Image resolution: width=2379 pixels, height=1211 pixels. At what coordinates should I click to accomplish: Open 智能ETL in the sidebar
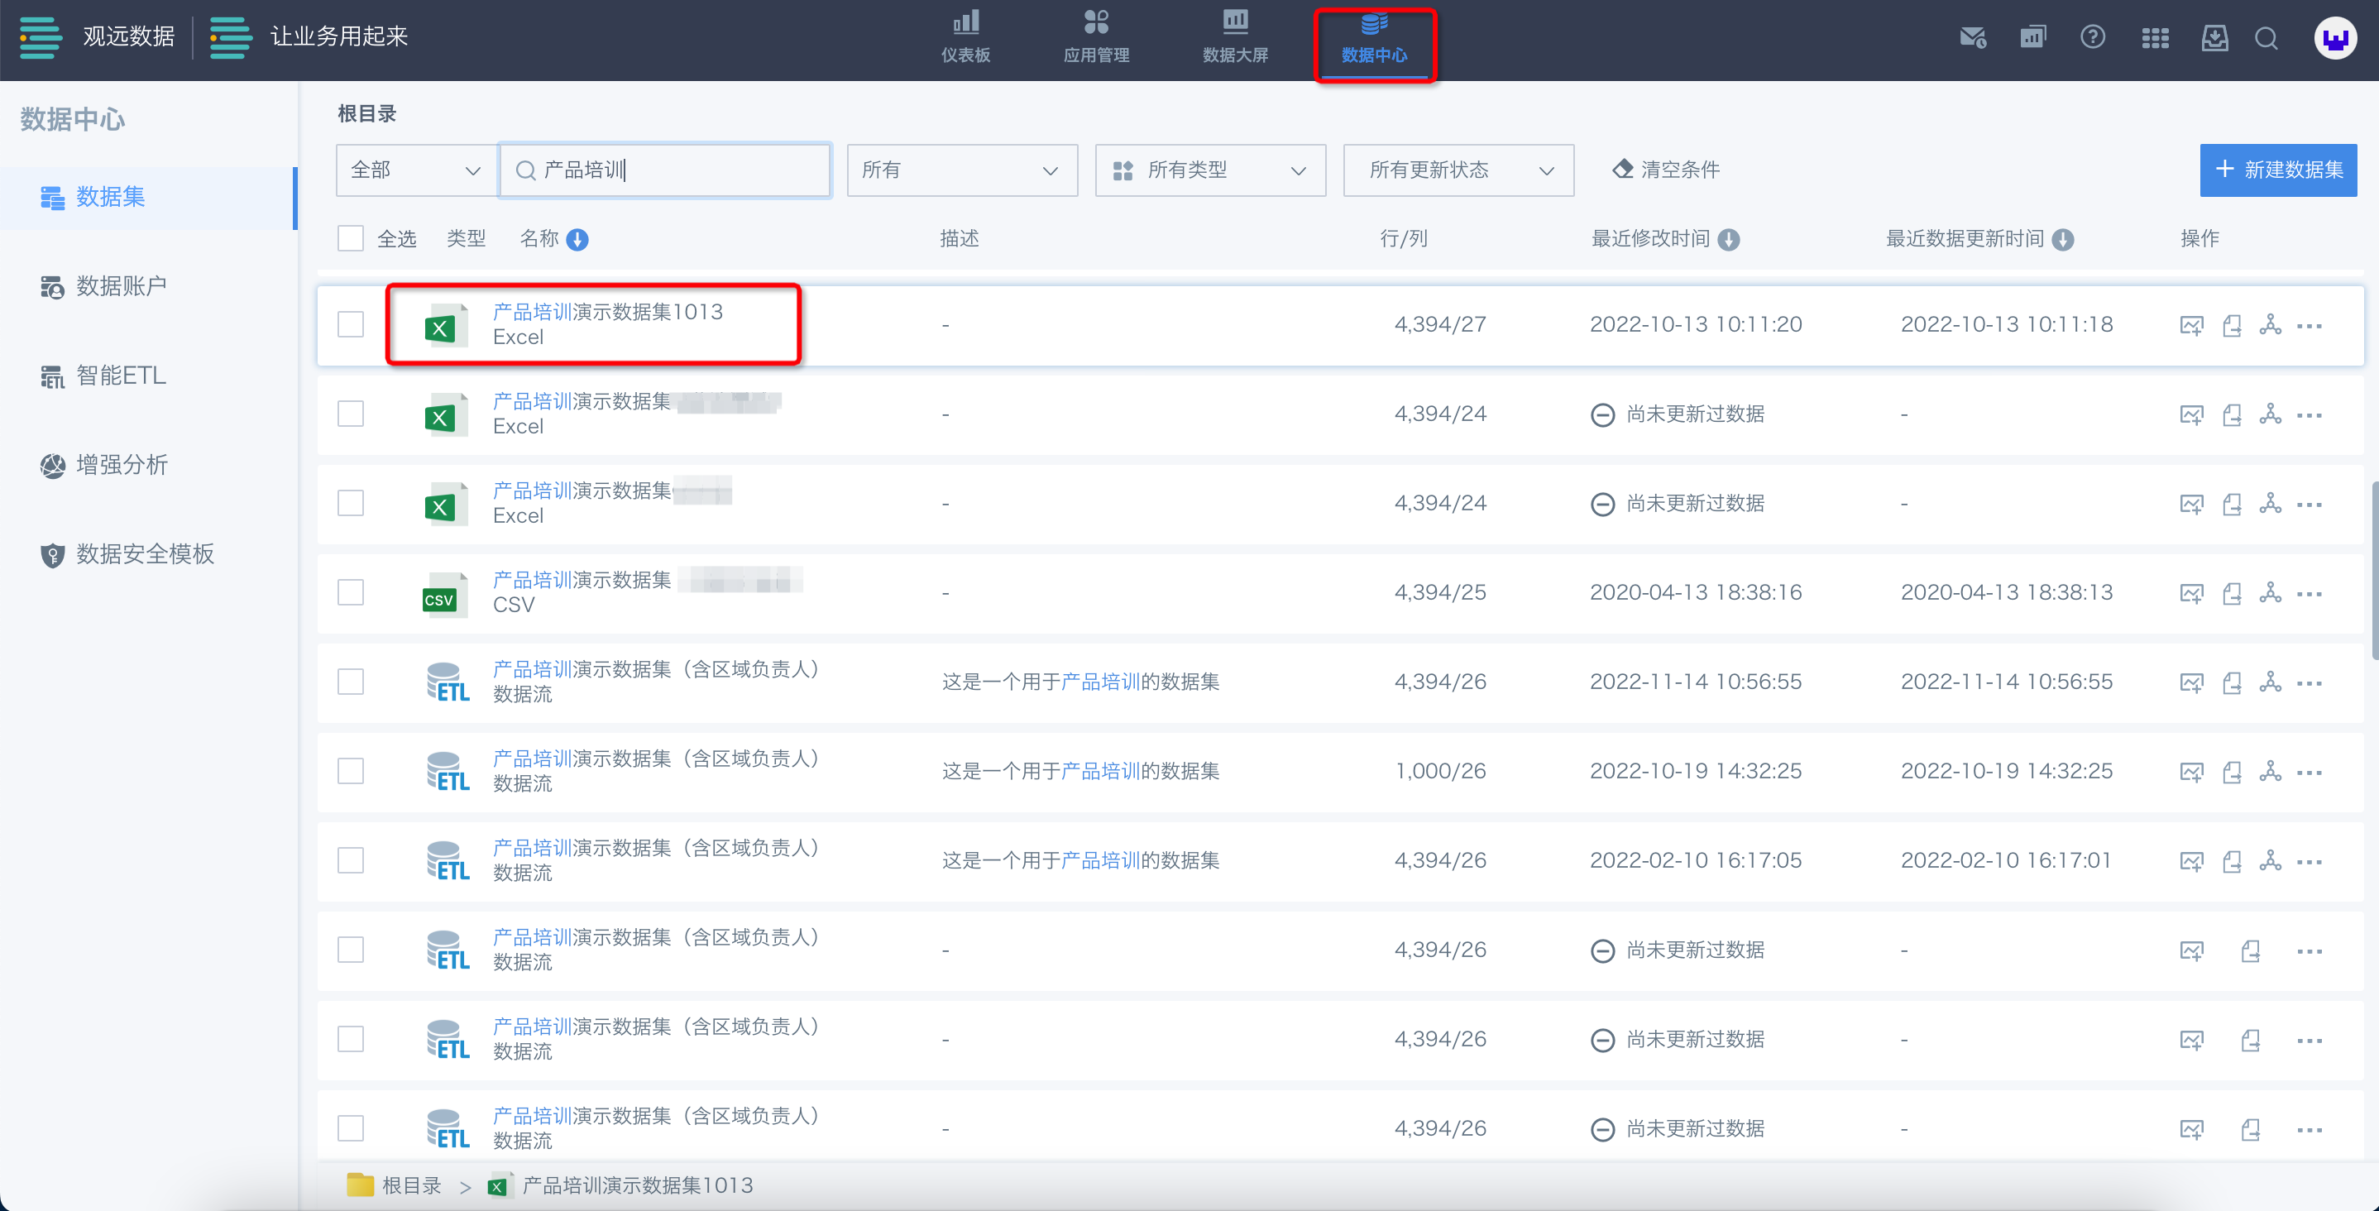(x=120, y=376)
